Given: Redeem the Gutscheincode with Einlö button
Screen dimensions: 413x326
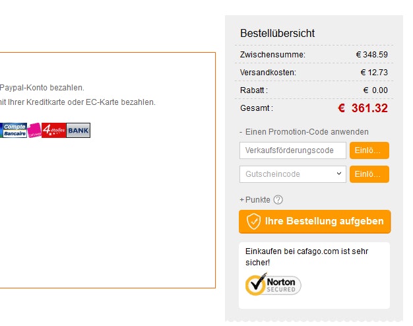Looking at the screenshot, I should point(369,174).
